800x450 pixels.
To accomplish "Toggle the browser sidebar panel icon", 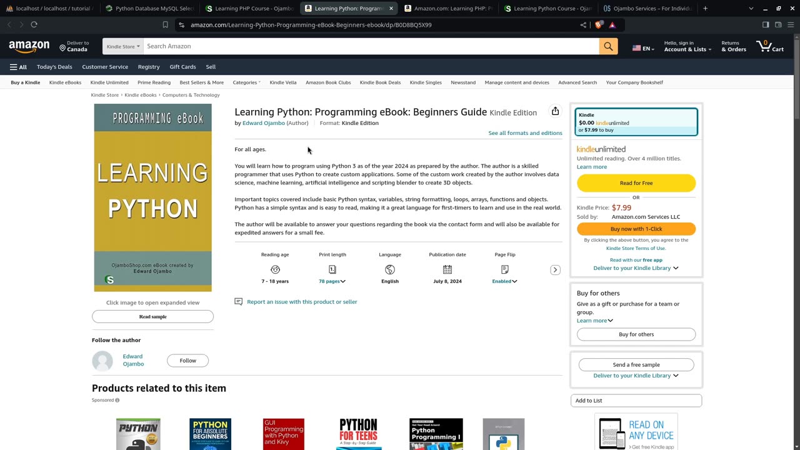I will (x=766, y=25).
